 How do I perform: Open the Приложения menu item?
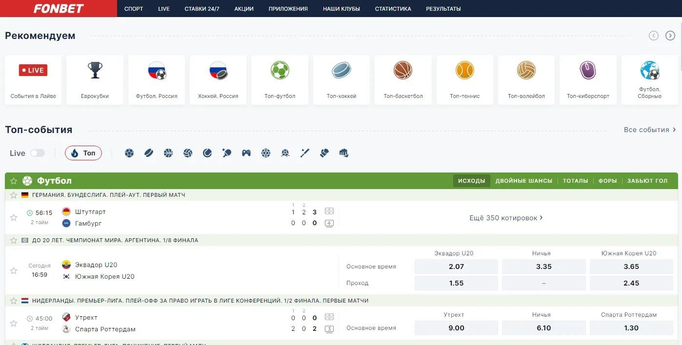point(288,9)
